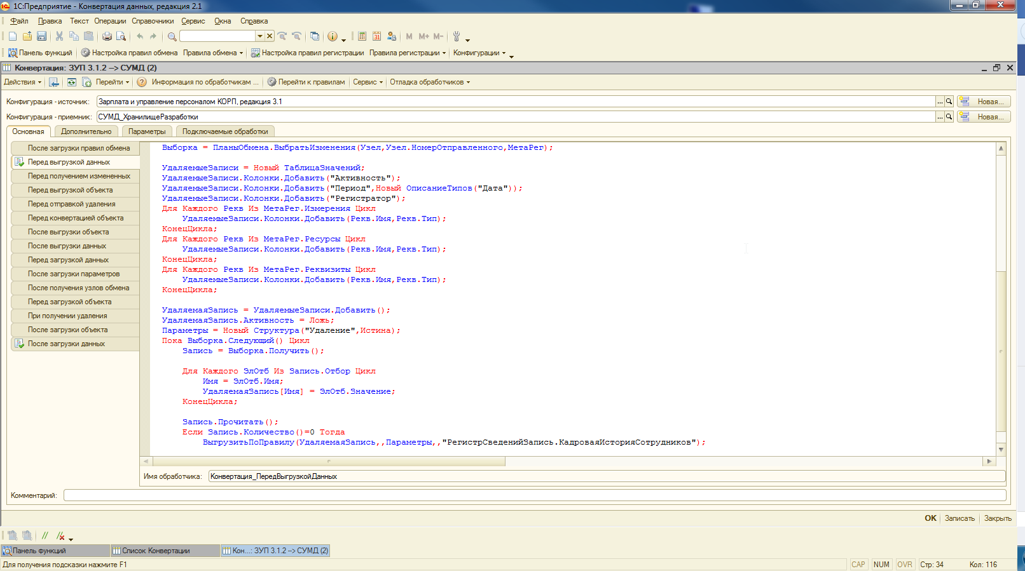Viewport: 1025px width, 571px height.
Task: Open the Отладка обработчиков dropdown
Action: pos(430,82)
